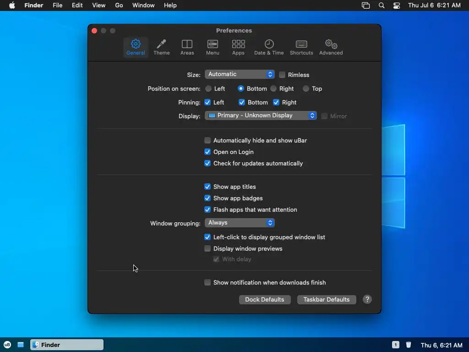
Task: Close the Preferences window
Action: pyautogui.click(x=94, y=31)
